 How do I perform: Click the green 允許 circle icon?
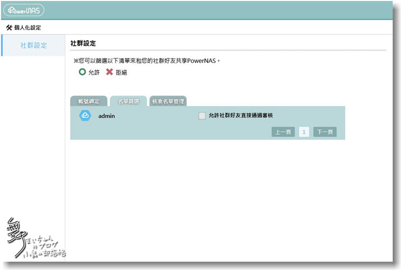point(82,72)
